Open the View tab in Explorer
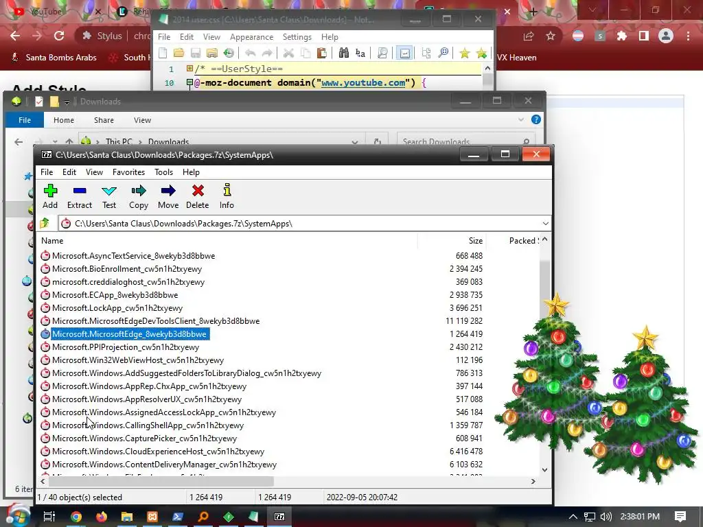The image size is (703, 527). (142, 120)
